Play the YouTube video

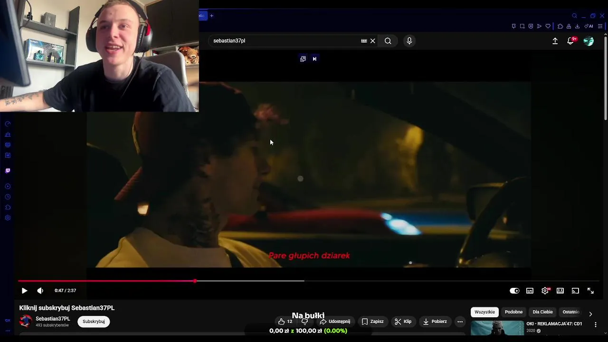(24, 291)
